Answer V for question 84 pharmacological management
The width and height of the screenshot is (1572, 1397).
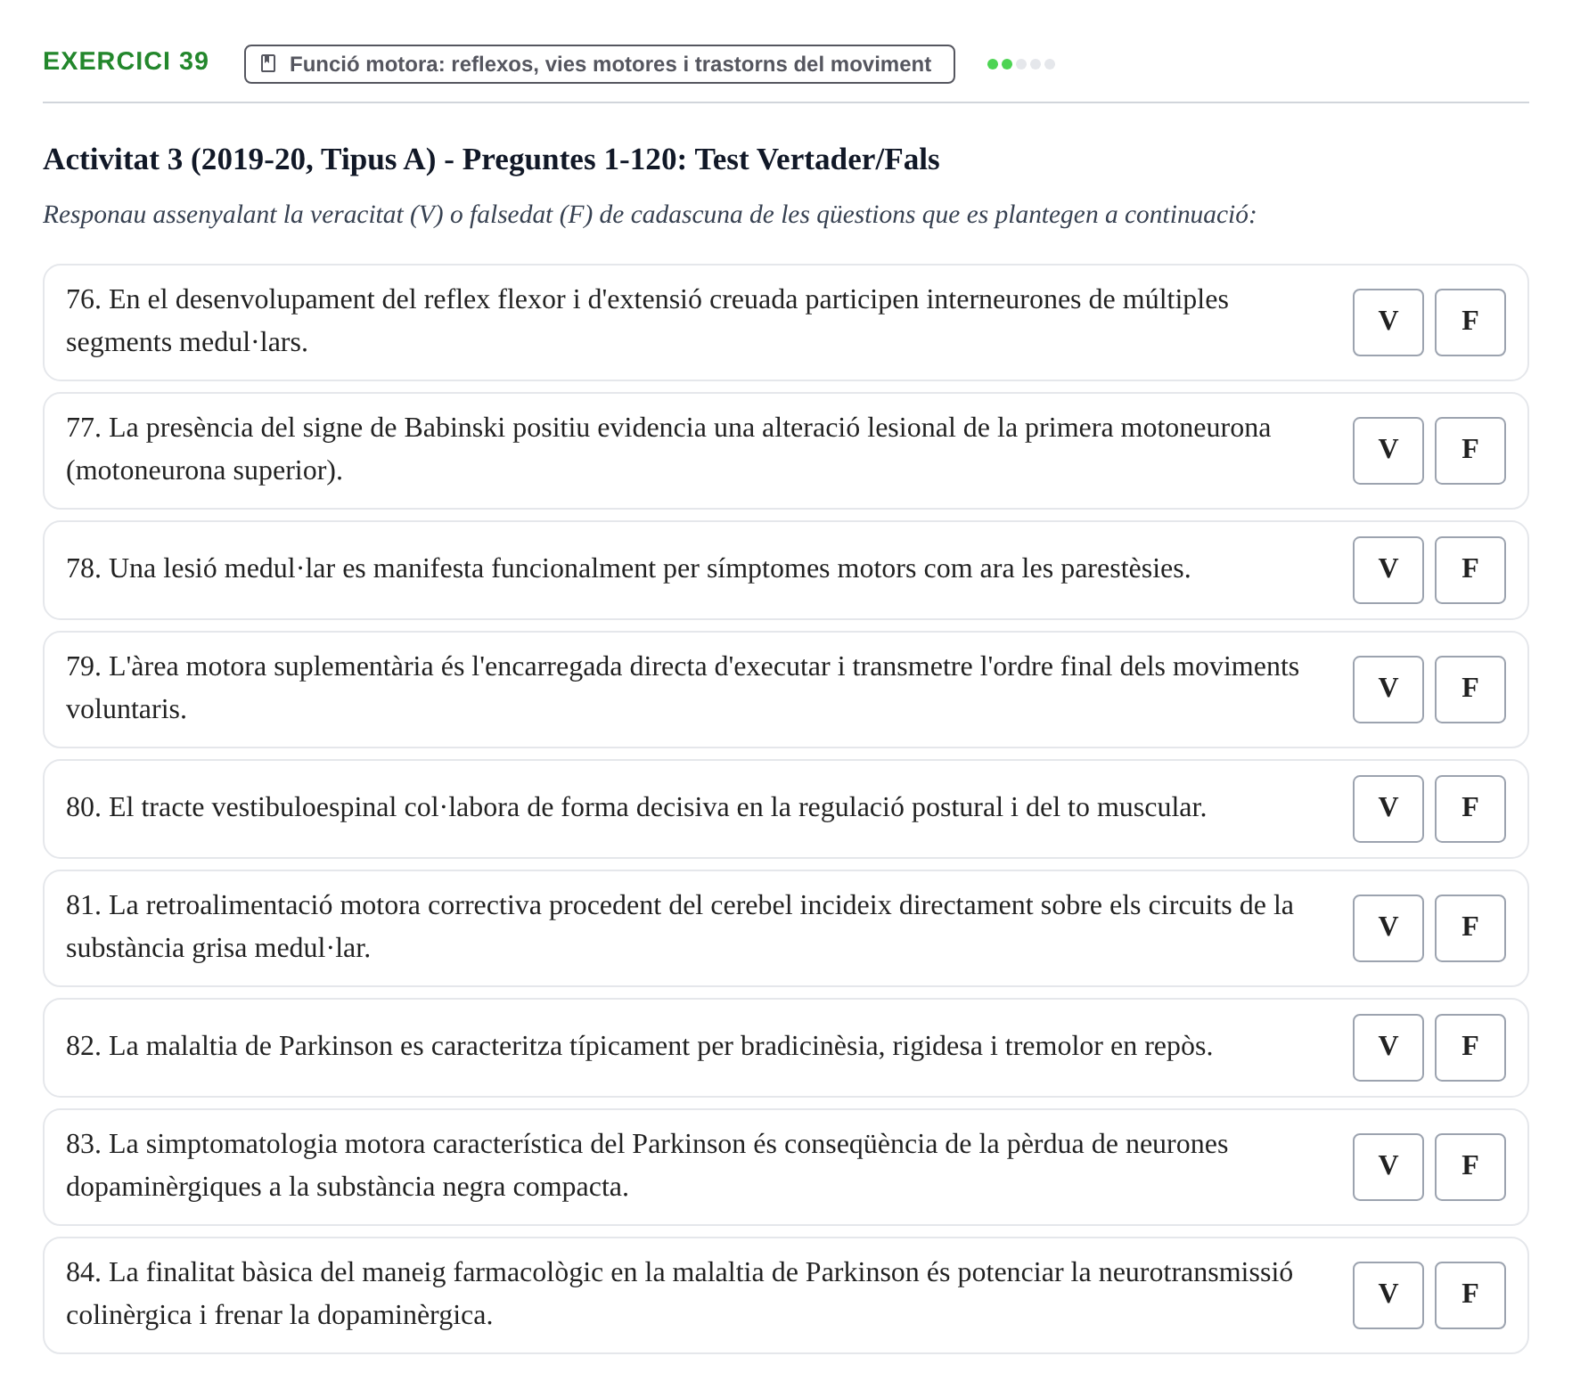pyautogui.click(x=1388, y=1295)
